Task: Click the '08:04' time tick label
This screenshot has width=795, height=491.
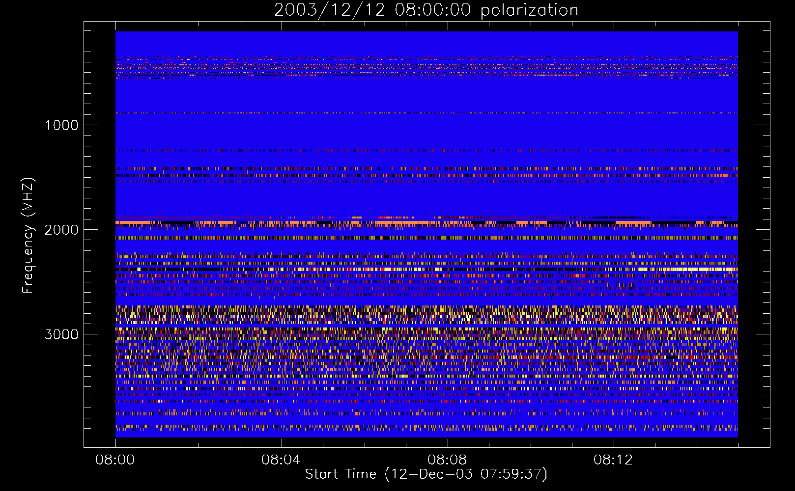Action: pyautogui.click(x=281, y=460)
